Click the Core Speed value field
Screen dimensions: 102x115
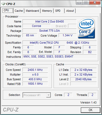click(x=35, y=70)
